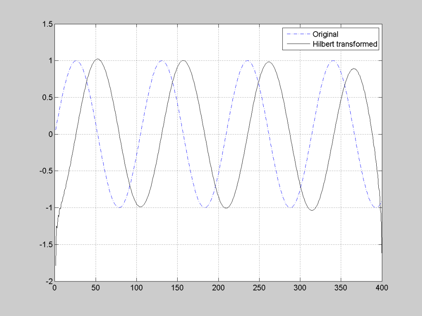
Task: Click the x-axis tick label 200
Action: (x=218, y=288)
